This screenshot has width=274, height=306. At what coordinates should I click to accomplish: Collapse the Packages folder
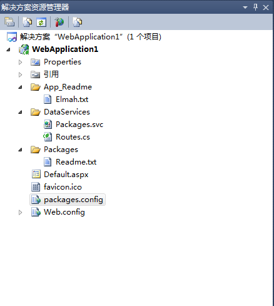click(x=20, y=150)
